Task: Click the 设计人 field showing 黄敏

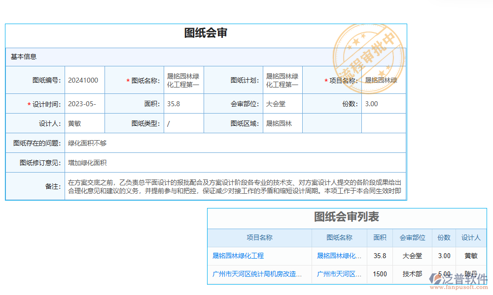Action: coord(84,123)
